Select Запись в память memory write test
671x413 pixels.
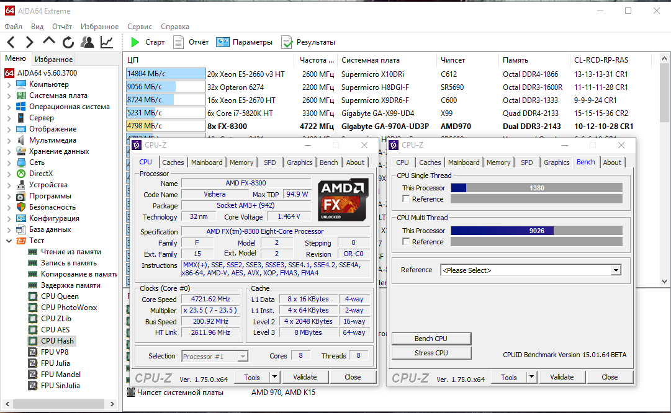point(68,263)
